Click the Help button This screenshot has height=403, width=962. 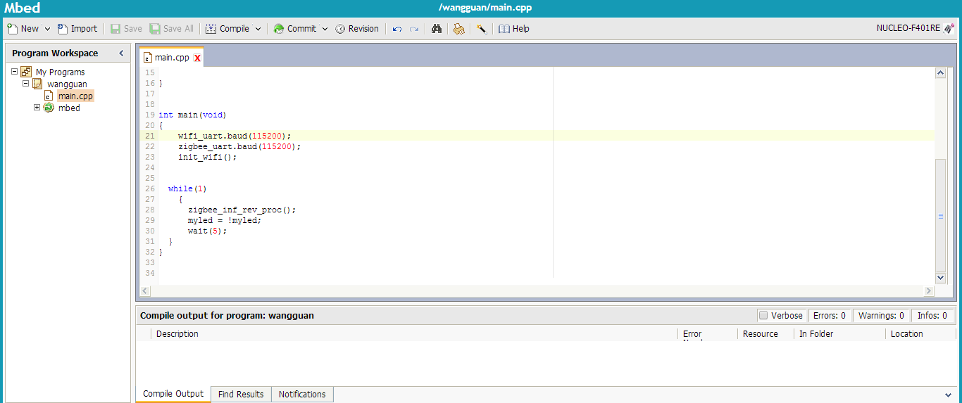(x=513, y=29)
